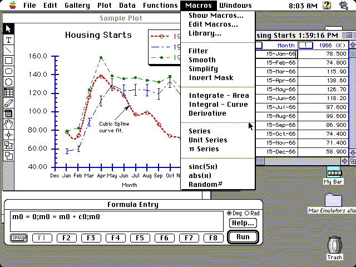Viewport: 356px width, 267px height.
Task: Activate the Hand grabber tool
Action: tap(9, 124)
